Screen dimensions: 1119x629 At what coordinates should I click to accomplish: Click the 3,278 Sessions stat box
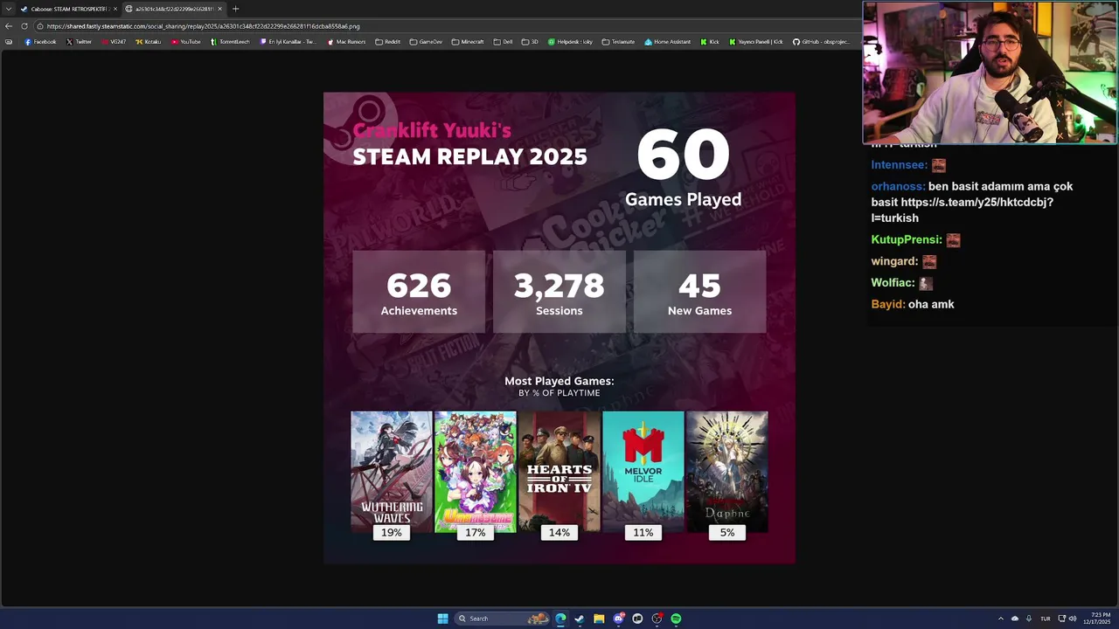click(559, 292)
